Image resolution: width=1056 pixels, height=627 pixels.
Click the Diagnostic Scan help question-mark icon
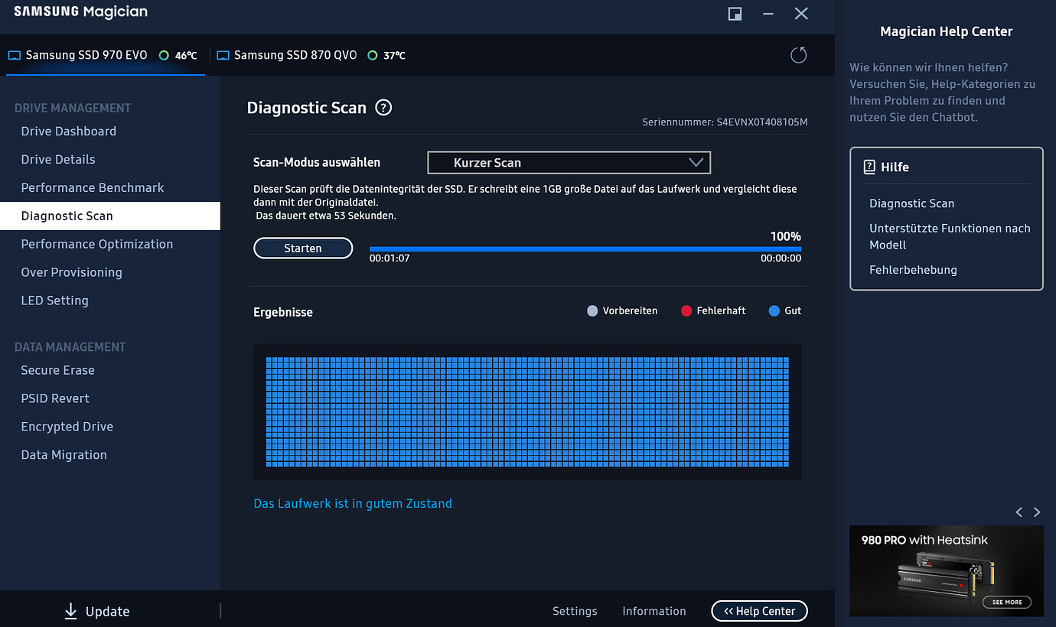tap(383, 108)
